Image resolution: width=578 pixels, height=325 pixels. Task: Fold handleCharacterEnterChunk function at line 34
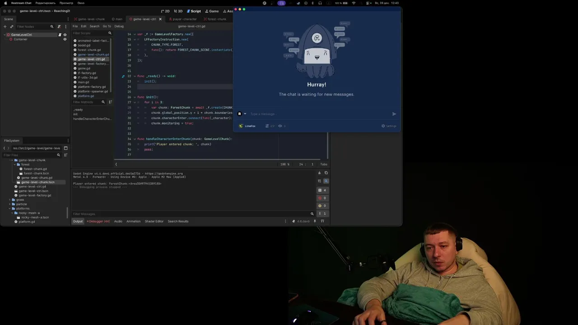[135, 139]
